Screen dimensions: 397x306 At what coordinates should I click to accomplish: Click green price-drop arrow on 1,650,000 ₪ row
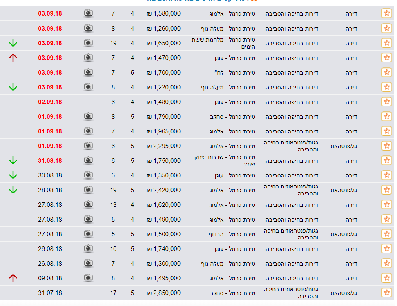point(13,43)
